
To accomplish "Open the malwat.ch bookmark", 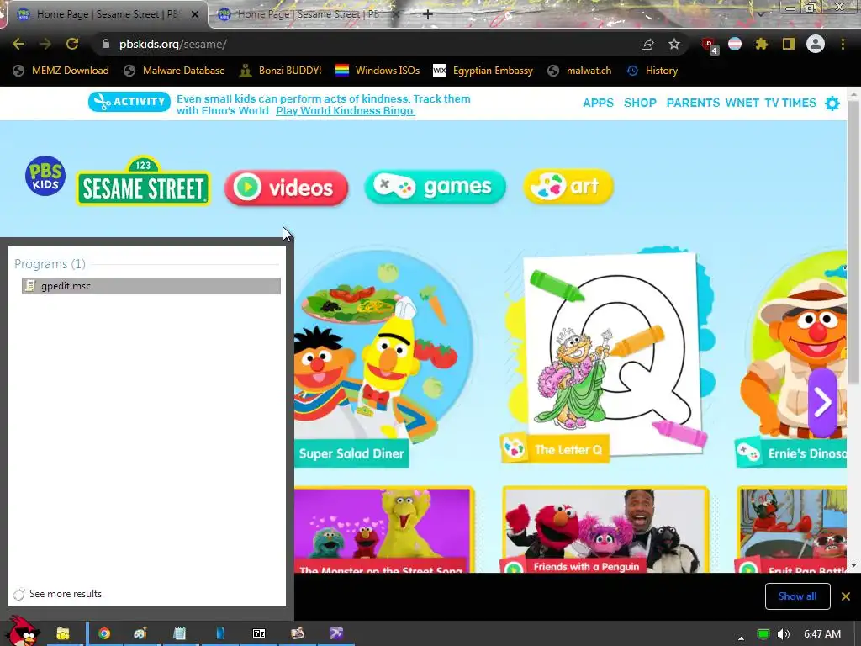I will pyautogui.click(x=580, y=71).
